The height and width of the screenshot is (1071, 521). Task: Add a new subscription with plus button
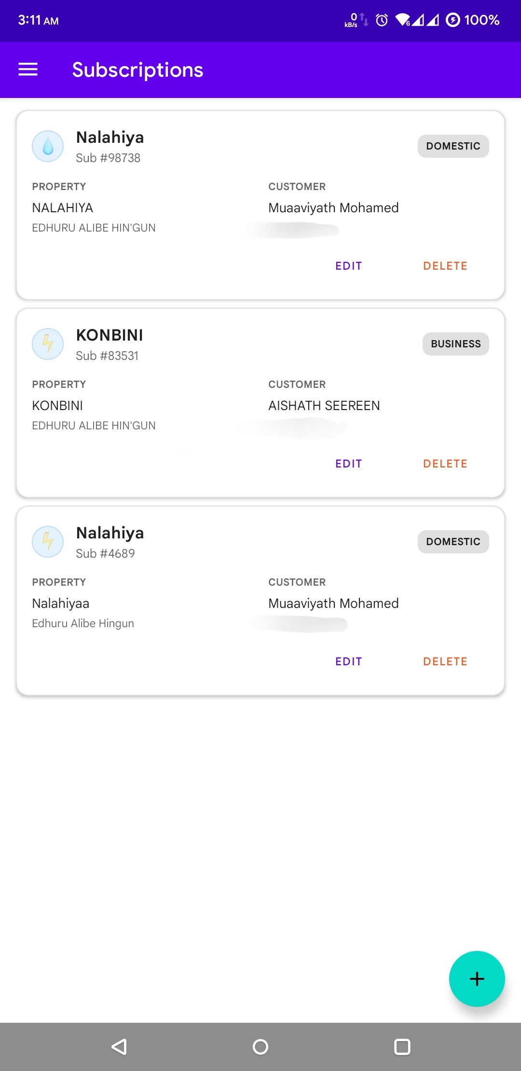[477, 979]
